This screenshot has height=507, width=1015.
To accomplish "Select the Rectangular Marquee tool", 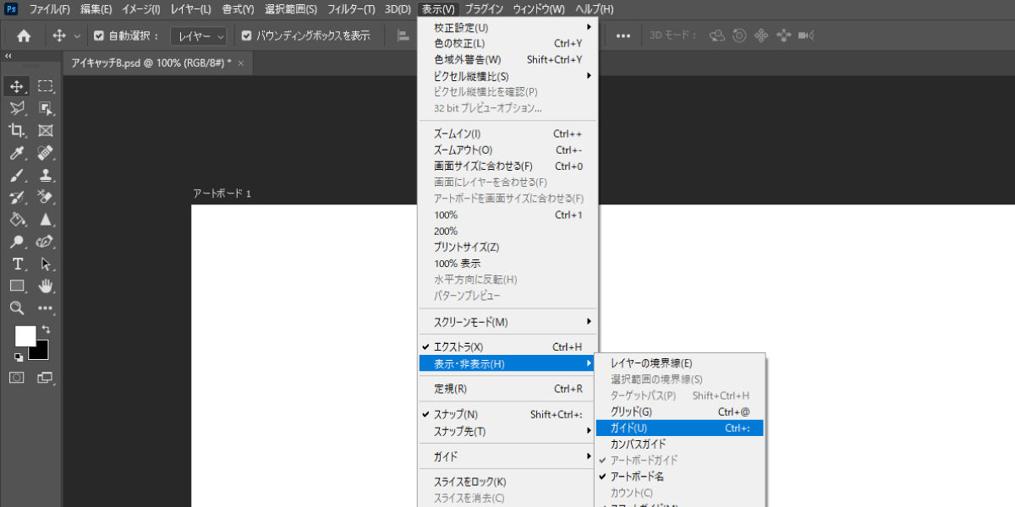I will [x=46, y=86].
